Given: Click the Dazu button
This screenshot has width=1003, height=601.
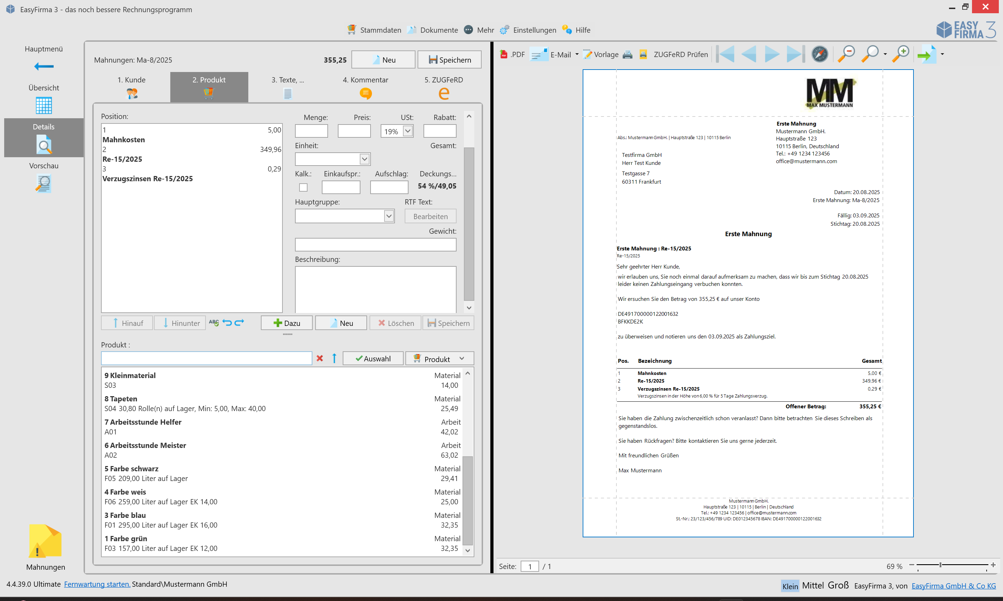Looking at the screenshot, I should coord(287,323).
